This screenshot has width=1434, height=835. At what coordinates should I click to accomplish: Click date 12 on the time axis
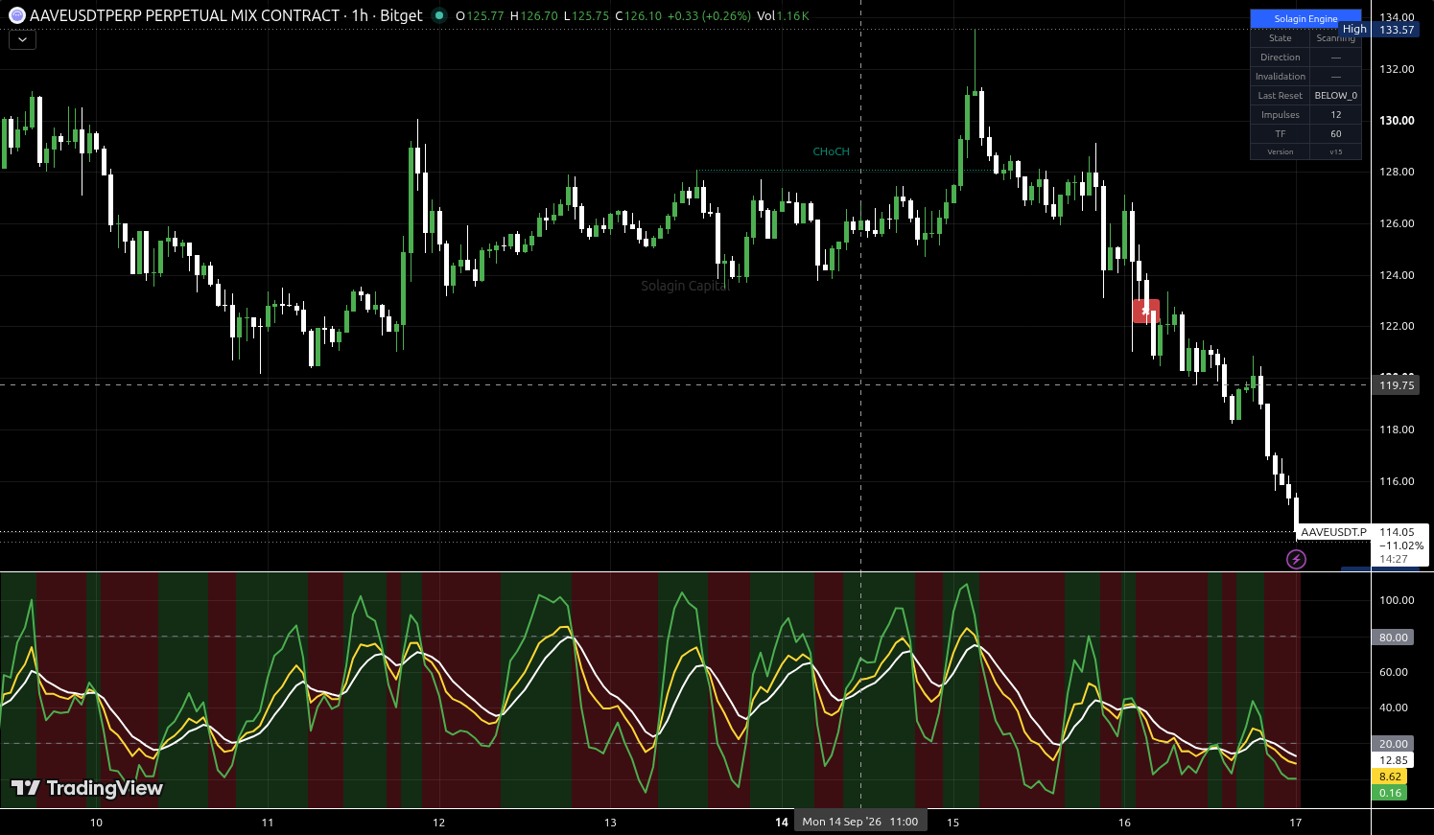439,823
